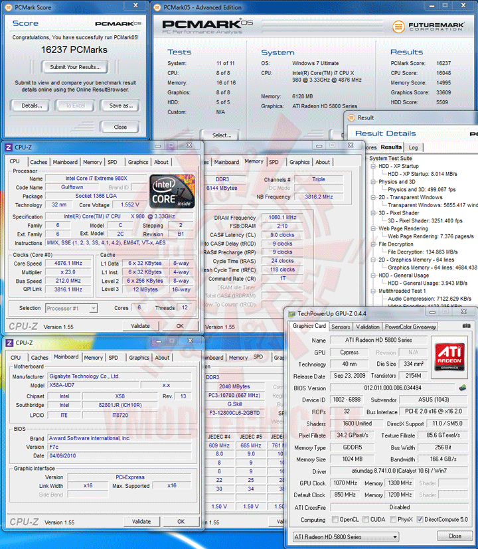
Task: Open the Sensors tab in GPU-Z
Action: tap(341, 327)
